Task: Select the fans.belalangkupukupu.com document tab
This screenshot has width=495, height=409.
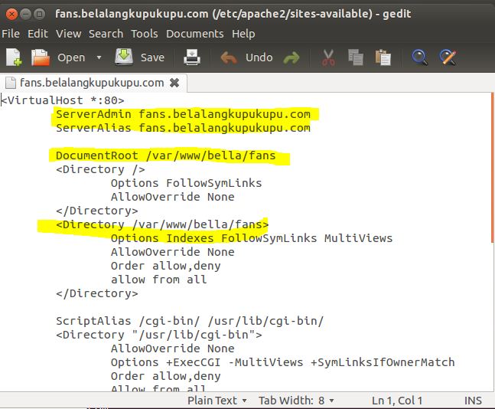Action: [x=92, y=83]
